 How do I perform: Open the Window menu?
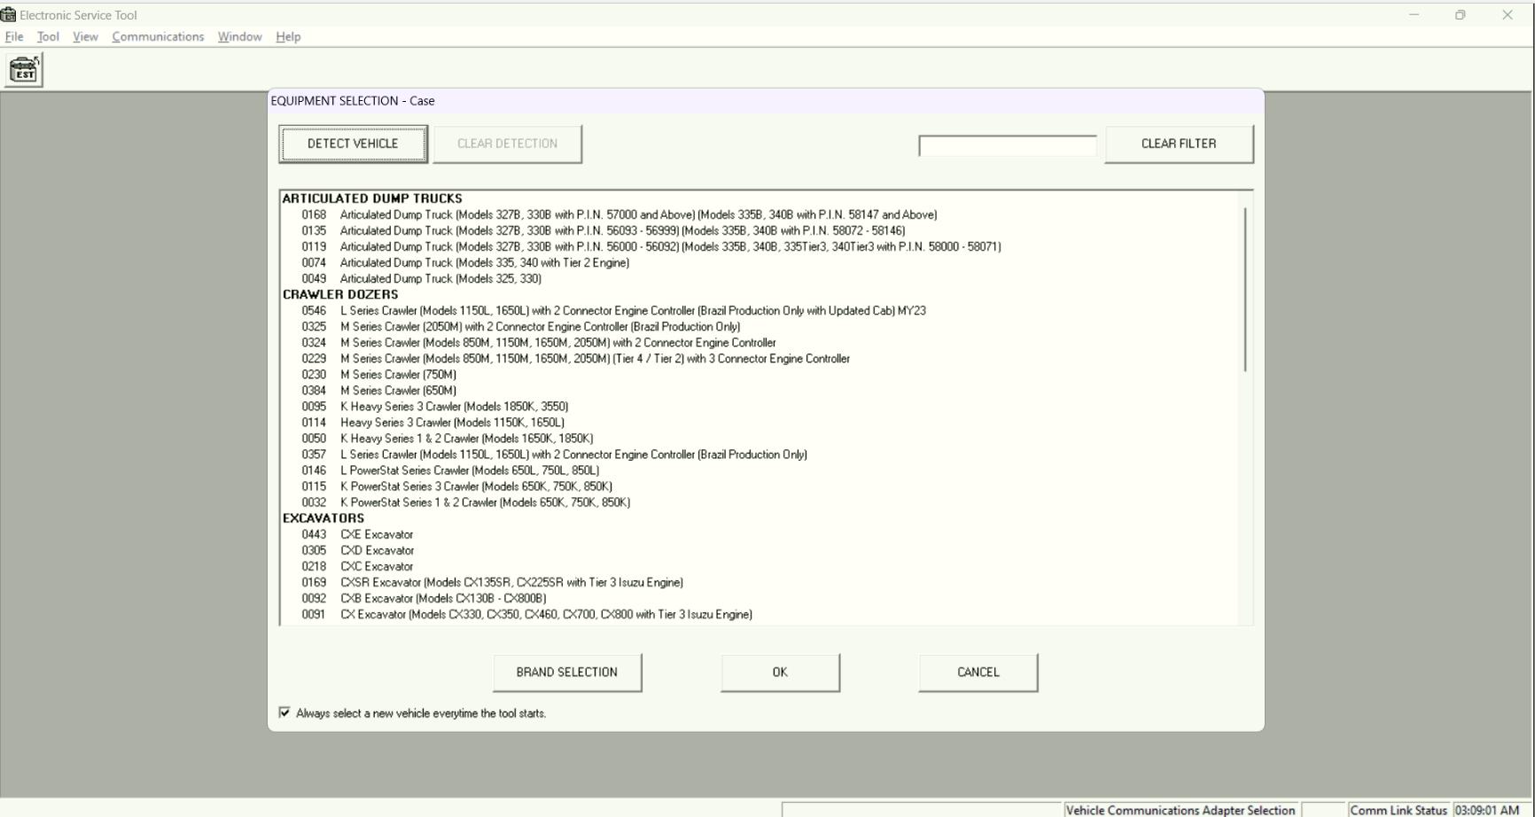coord(239,36)
